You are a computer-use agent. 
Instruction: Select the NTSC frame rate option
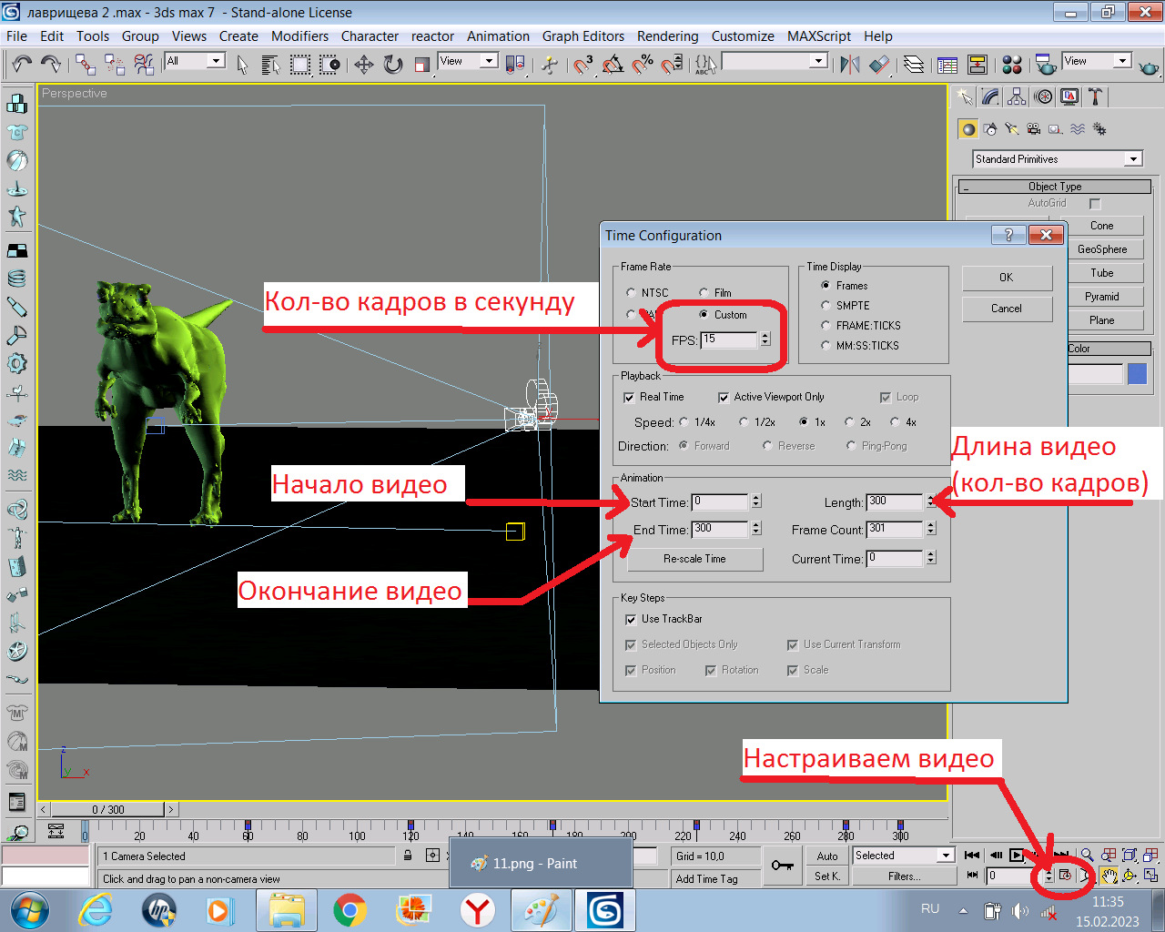(x=631, y=293)
